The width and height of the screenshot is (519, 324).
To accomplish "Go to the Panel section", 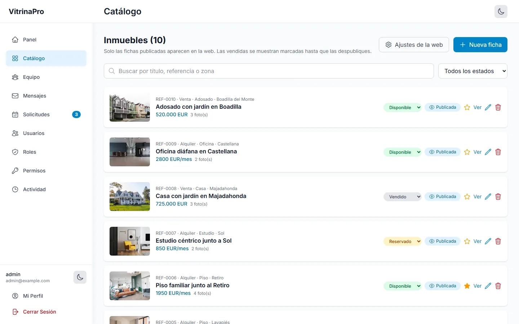I will [x=46, y=40].
